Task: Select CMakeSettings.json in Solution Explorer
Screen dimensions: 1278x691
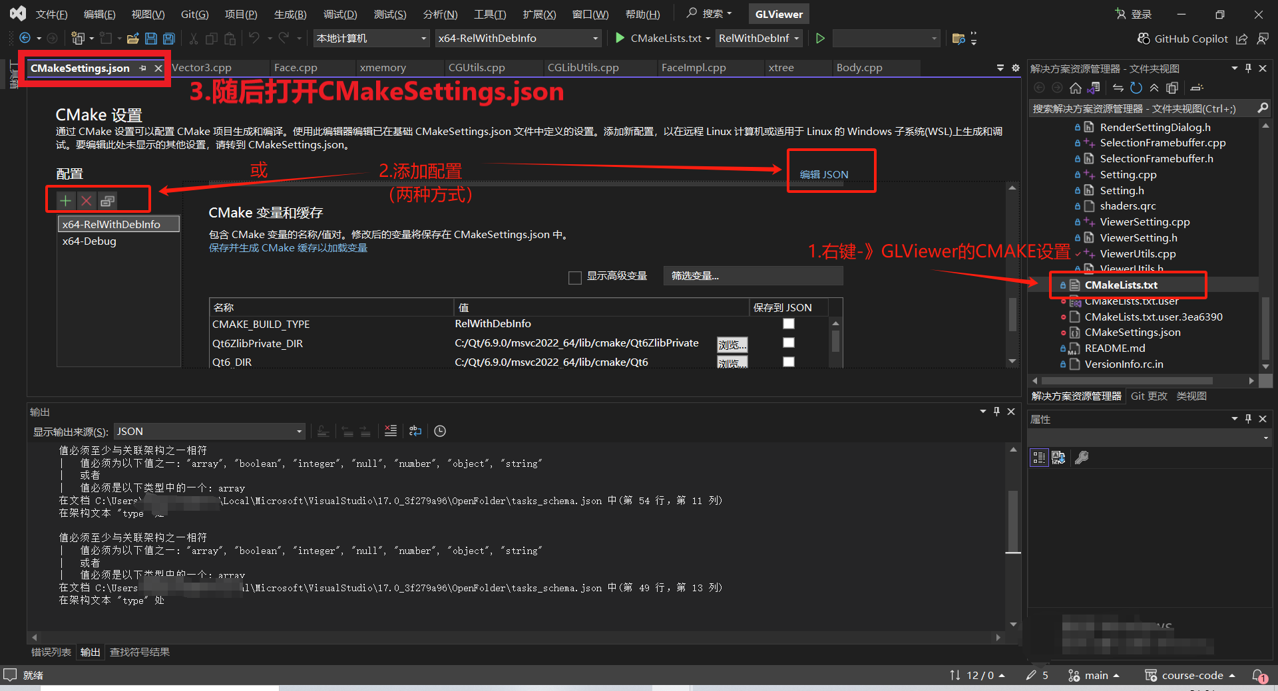Action: (1132, 333)
